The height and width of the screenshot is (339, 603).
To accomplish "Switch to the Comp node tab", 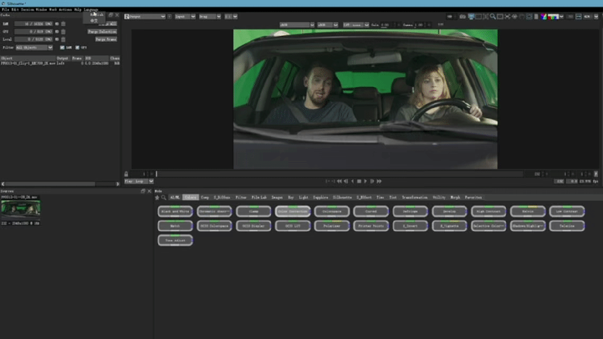I will click(x=205, y=197).
